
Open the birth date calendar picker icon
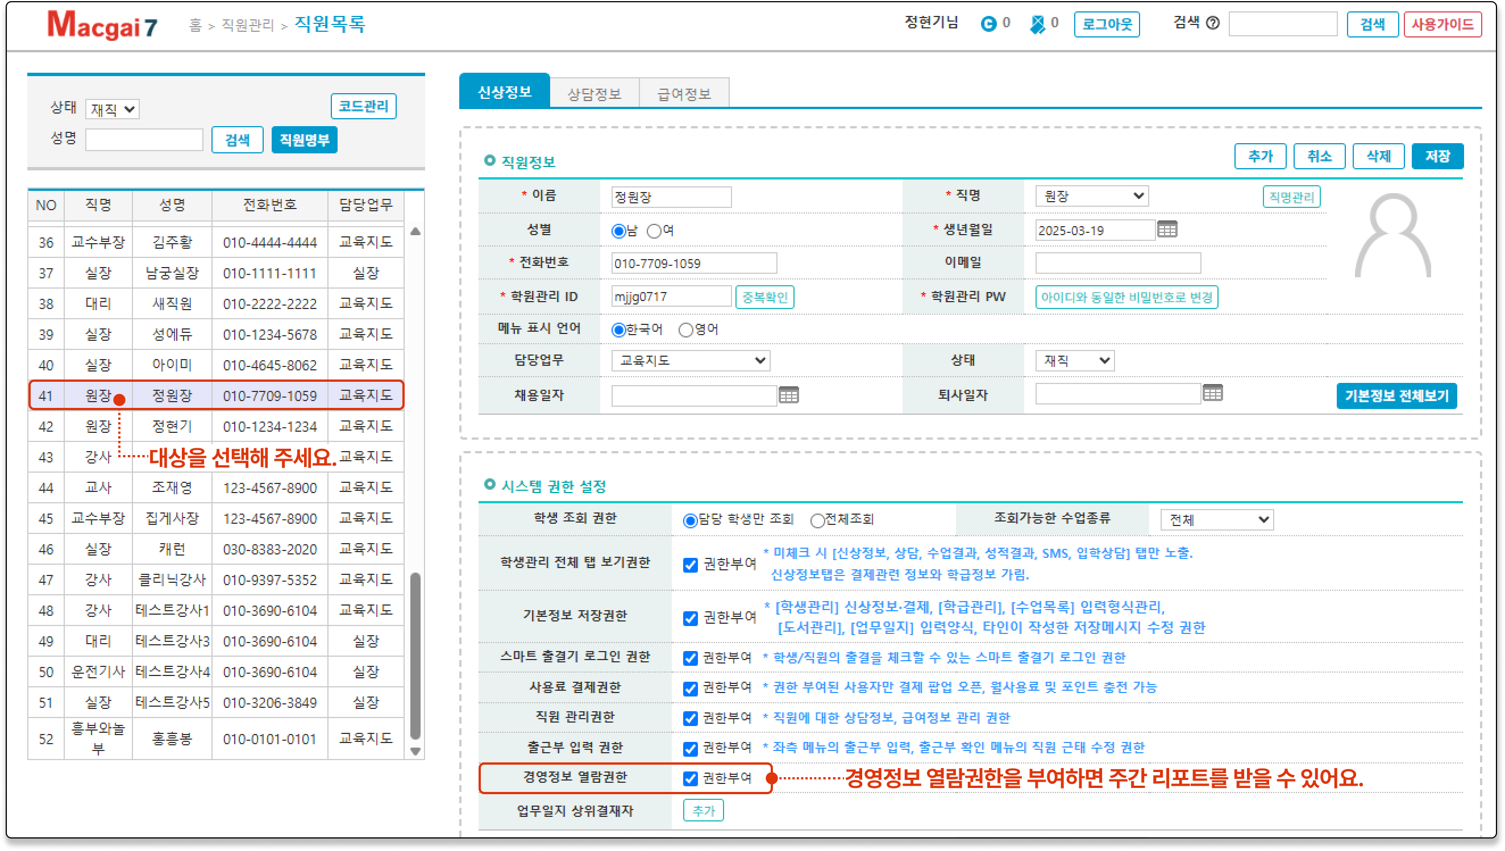(1167, 230)
